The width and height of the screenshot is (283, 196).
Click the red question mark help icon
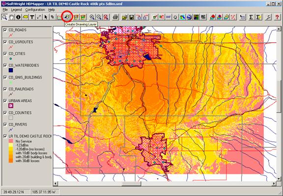point(277,17)
